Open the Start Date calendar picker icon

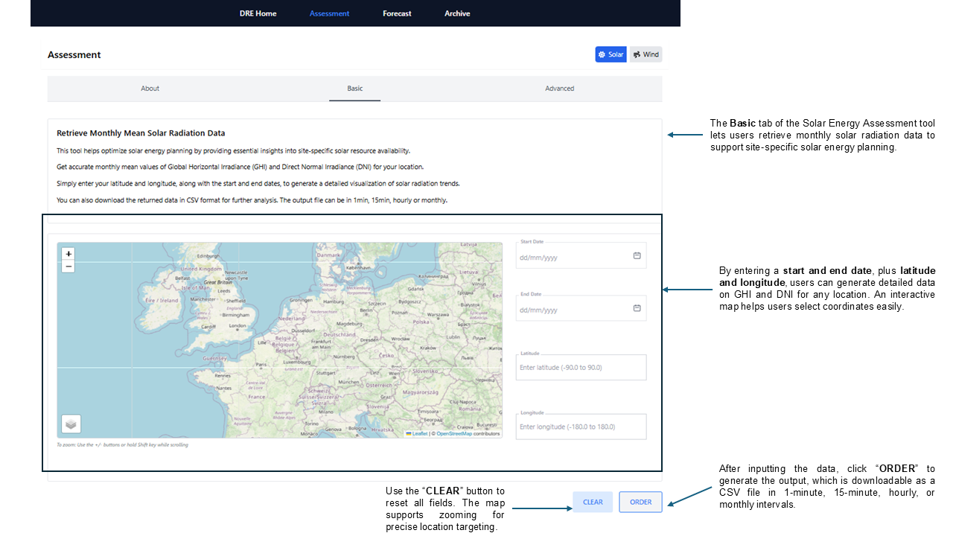click(637, 255)
